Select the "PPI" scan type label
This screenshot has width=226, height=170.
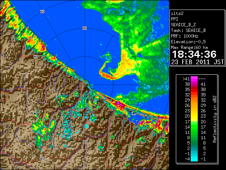[174, 19]
